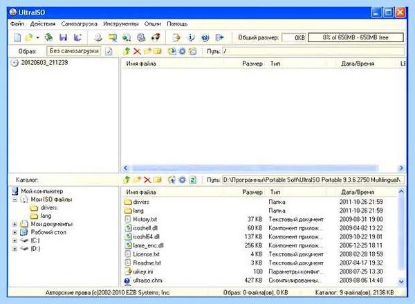Click the 0% of 650MB capacity bar
This screenshot has height=304, width=415.
(x=356, y=37)
